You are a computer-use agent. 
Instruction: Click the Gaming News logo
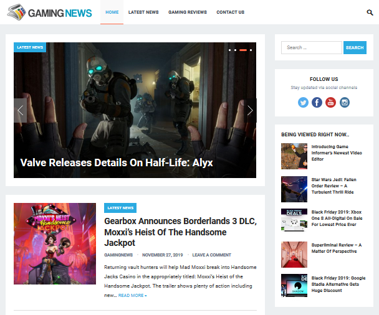tap(49, 12)
